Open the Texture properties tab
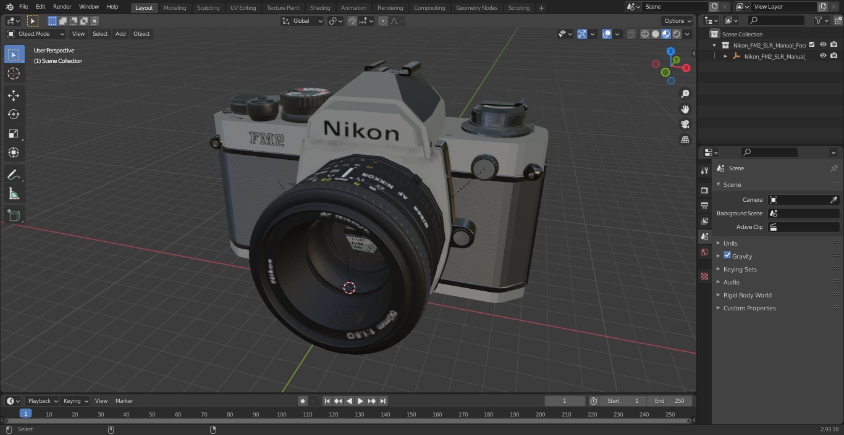This screenshot has width=844, height=435. [704, 276]
